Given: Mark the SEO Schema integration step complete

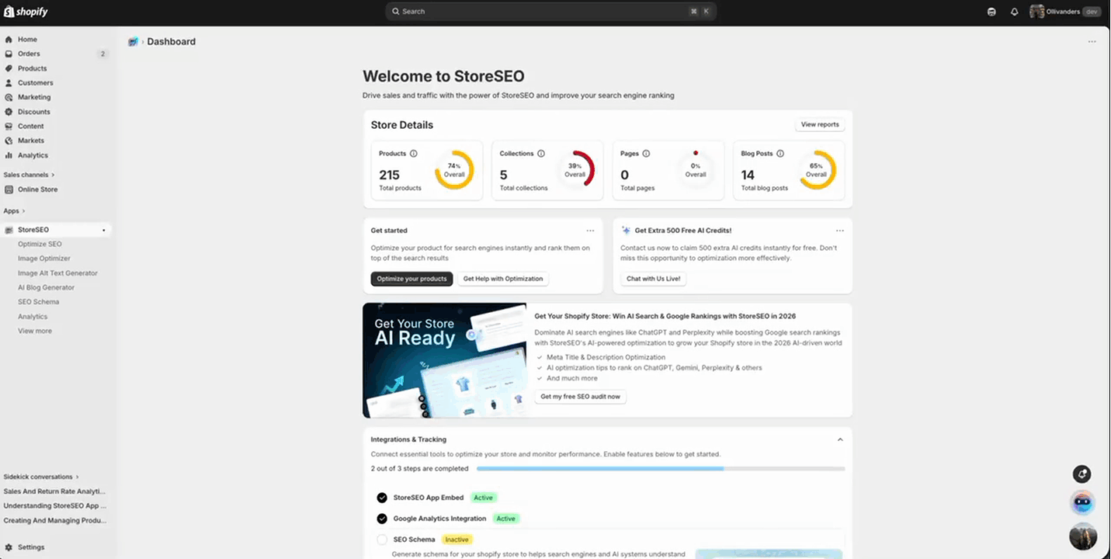Looking at the screenshot, I should [x=382, y=539].
